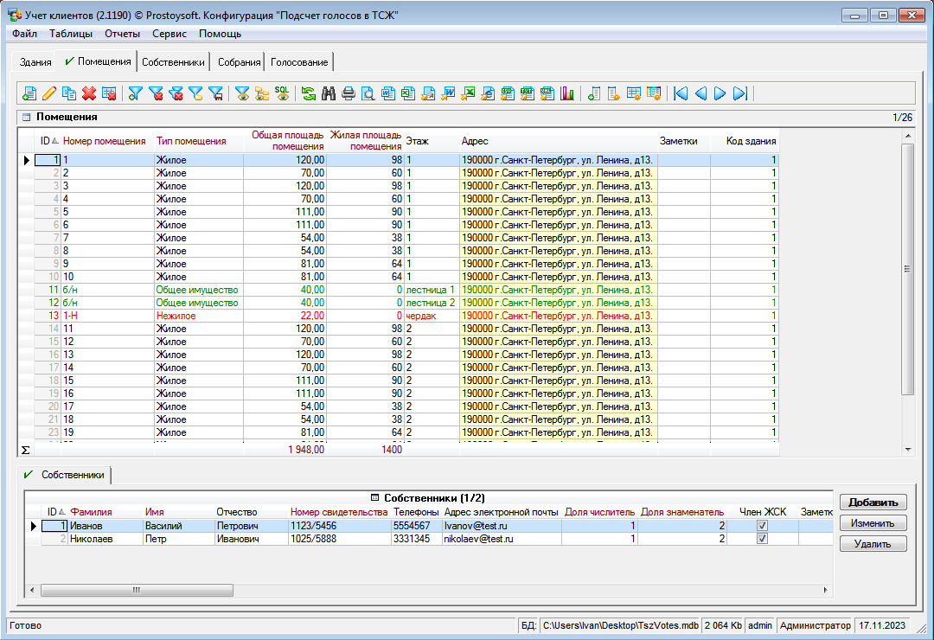This screenshot has height=640, width=934.
Task: Toggle Член ЖСК checkbox for Иванов
Action: 762,526
